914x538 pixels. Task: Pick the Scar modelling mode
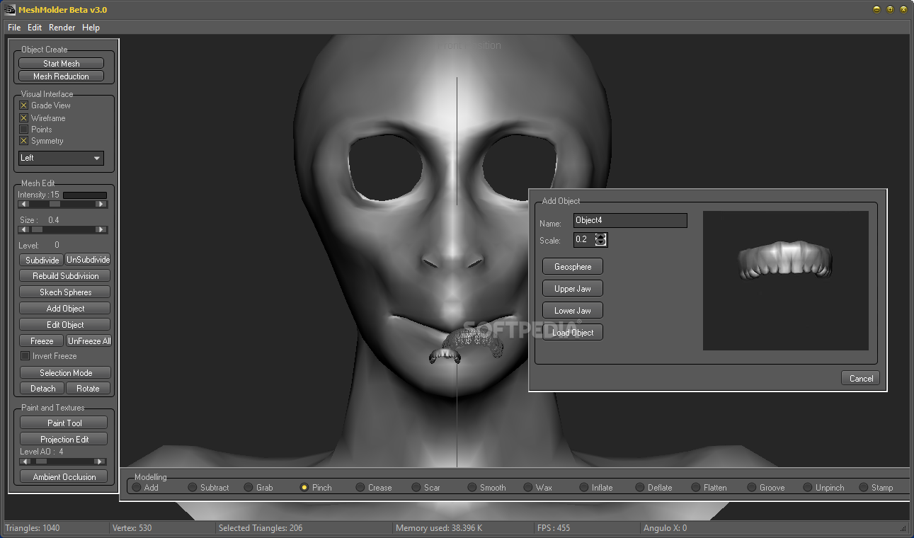[416, 487]
